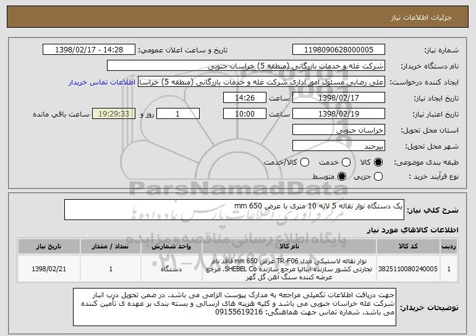
Task: Click the تعداد / مقدار column header
Action: [x=111, y=247]
